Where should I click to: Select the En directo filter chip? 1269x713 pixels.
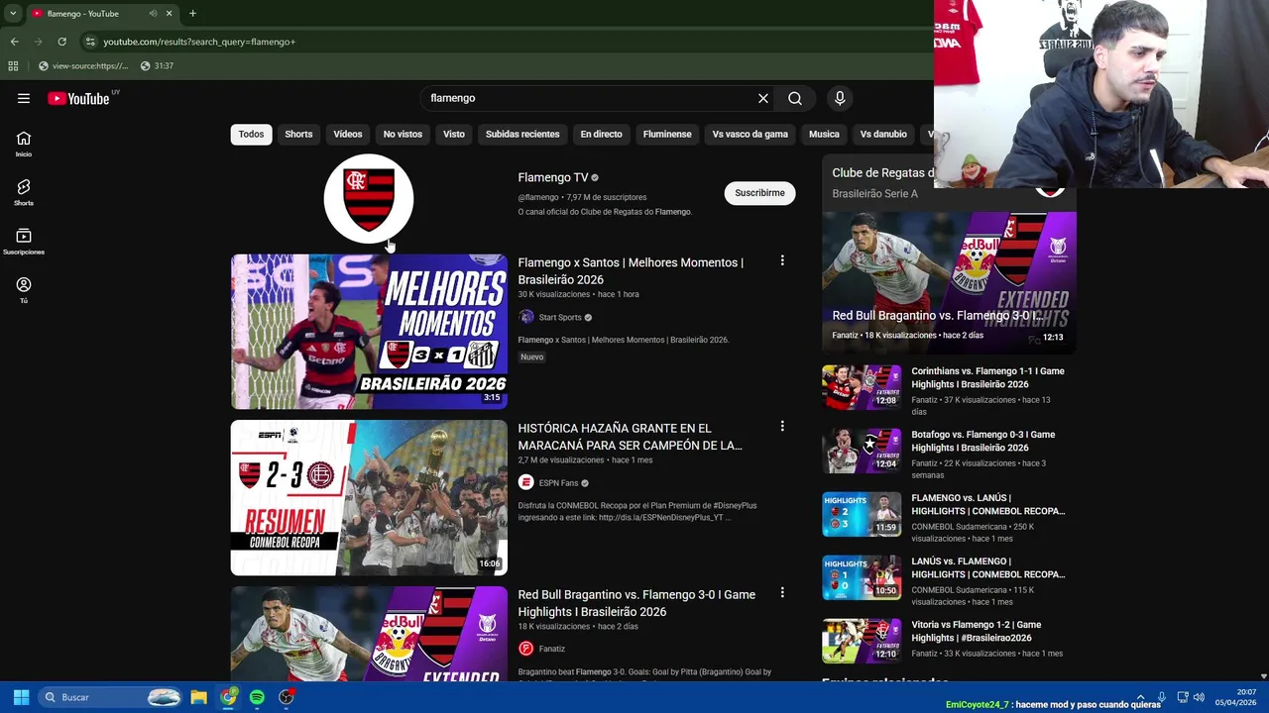click(x=601, y=134)
